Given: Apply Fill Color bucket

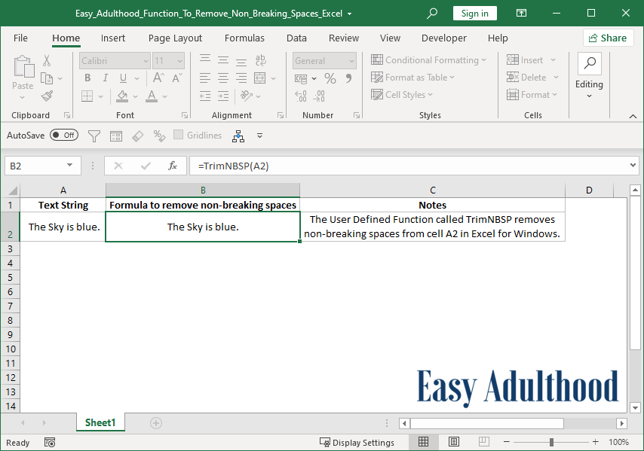Looking at the screenshot, I should coord(122,96).
